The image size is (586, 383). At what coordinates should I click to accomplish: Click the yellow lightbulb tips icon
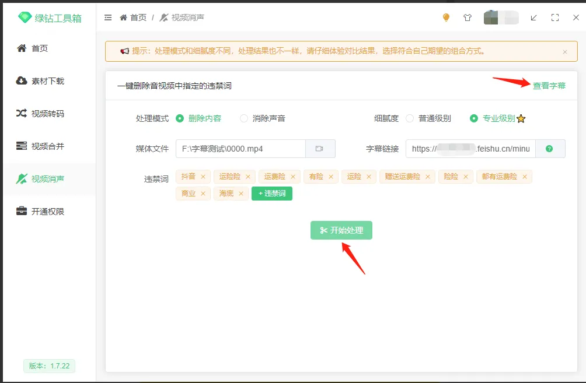pyautogui.click(x=445, y=17)
